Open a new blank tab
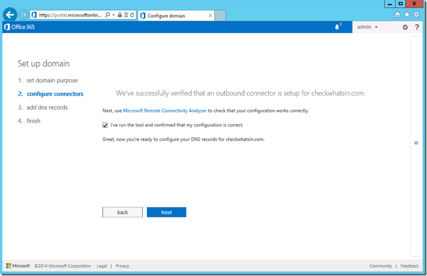The height and width of the screenshot is (276, 427). click(x=220, y=16)
